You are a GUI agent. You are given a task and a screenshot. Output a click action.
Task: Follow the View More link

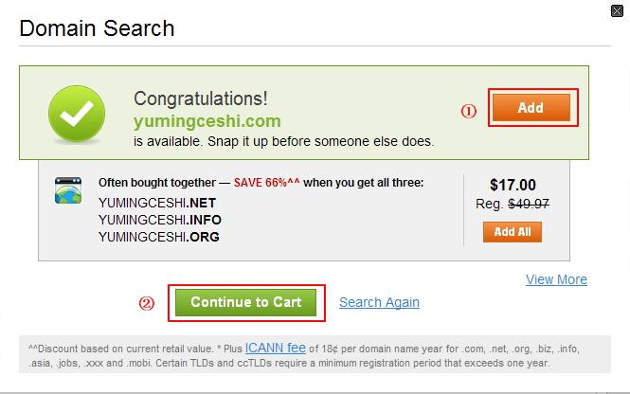556,279
